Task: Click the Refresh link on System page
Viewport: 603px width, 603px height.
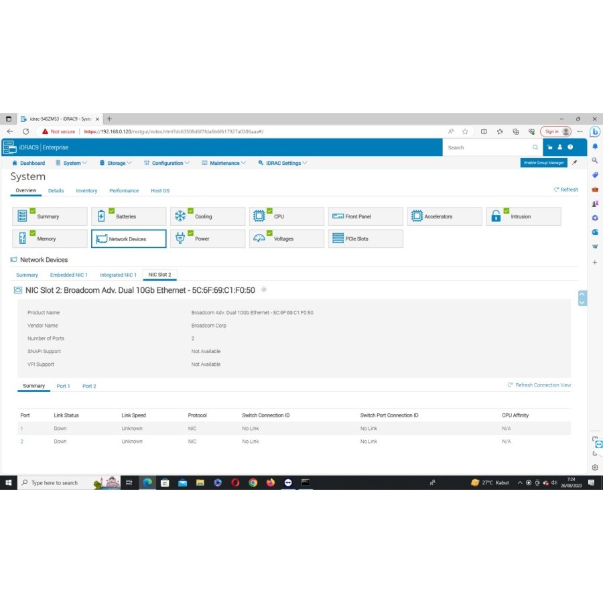Action: pyautogui.click(x=565, y=189)
